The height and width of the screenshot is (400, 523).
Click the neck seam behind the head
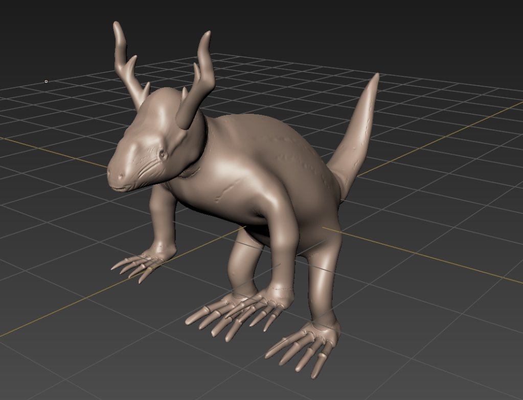coord(197,168)
